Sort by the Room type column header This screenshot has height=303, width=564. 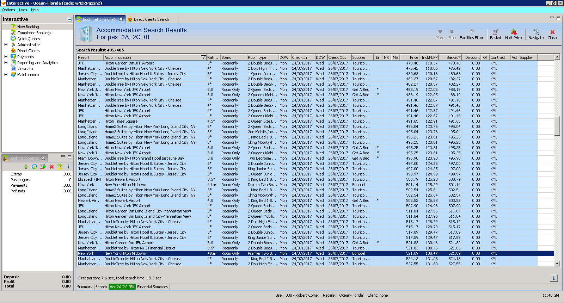point(263,57)
